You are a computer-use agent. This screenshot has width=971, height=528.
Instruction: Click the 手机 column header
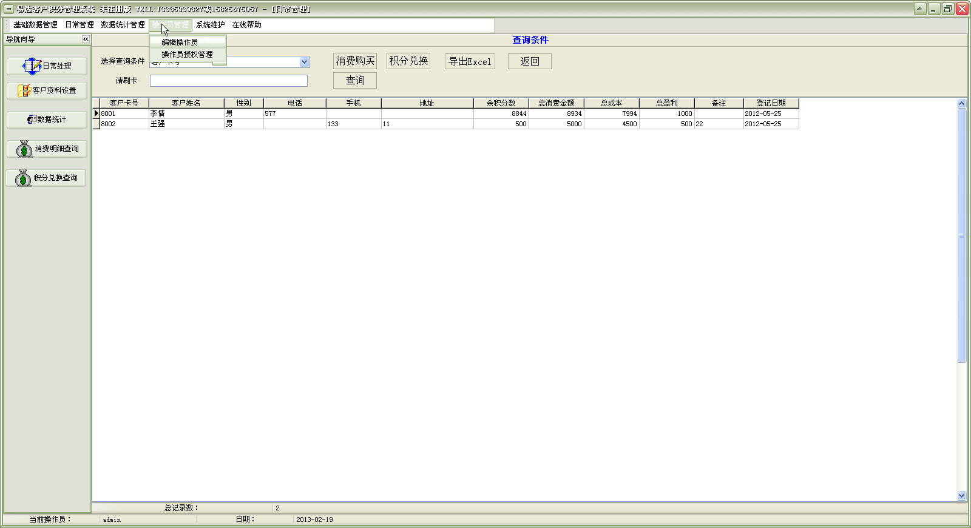tap(353, 103)
